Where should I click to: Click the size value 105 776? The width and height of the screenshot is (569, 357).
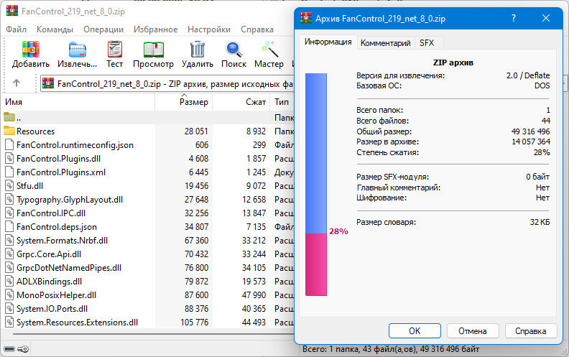tap(195, 323)
